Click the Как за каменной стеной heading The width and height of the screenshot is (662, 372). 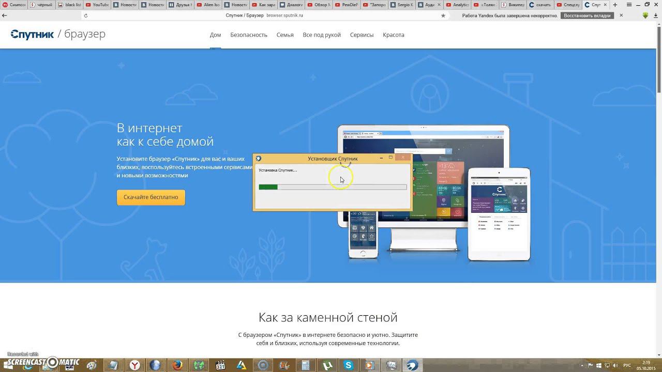(328, 317)
